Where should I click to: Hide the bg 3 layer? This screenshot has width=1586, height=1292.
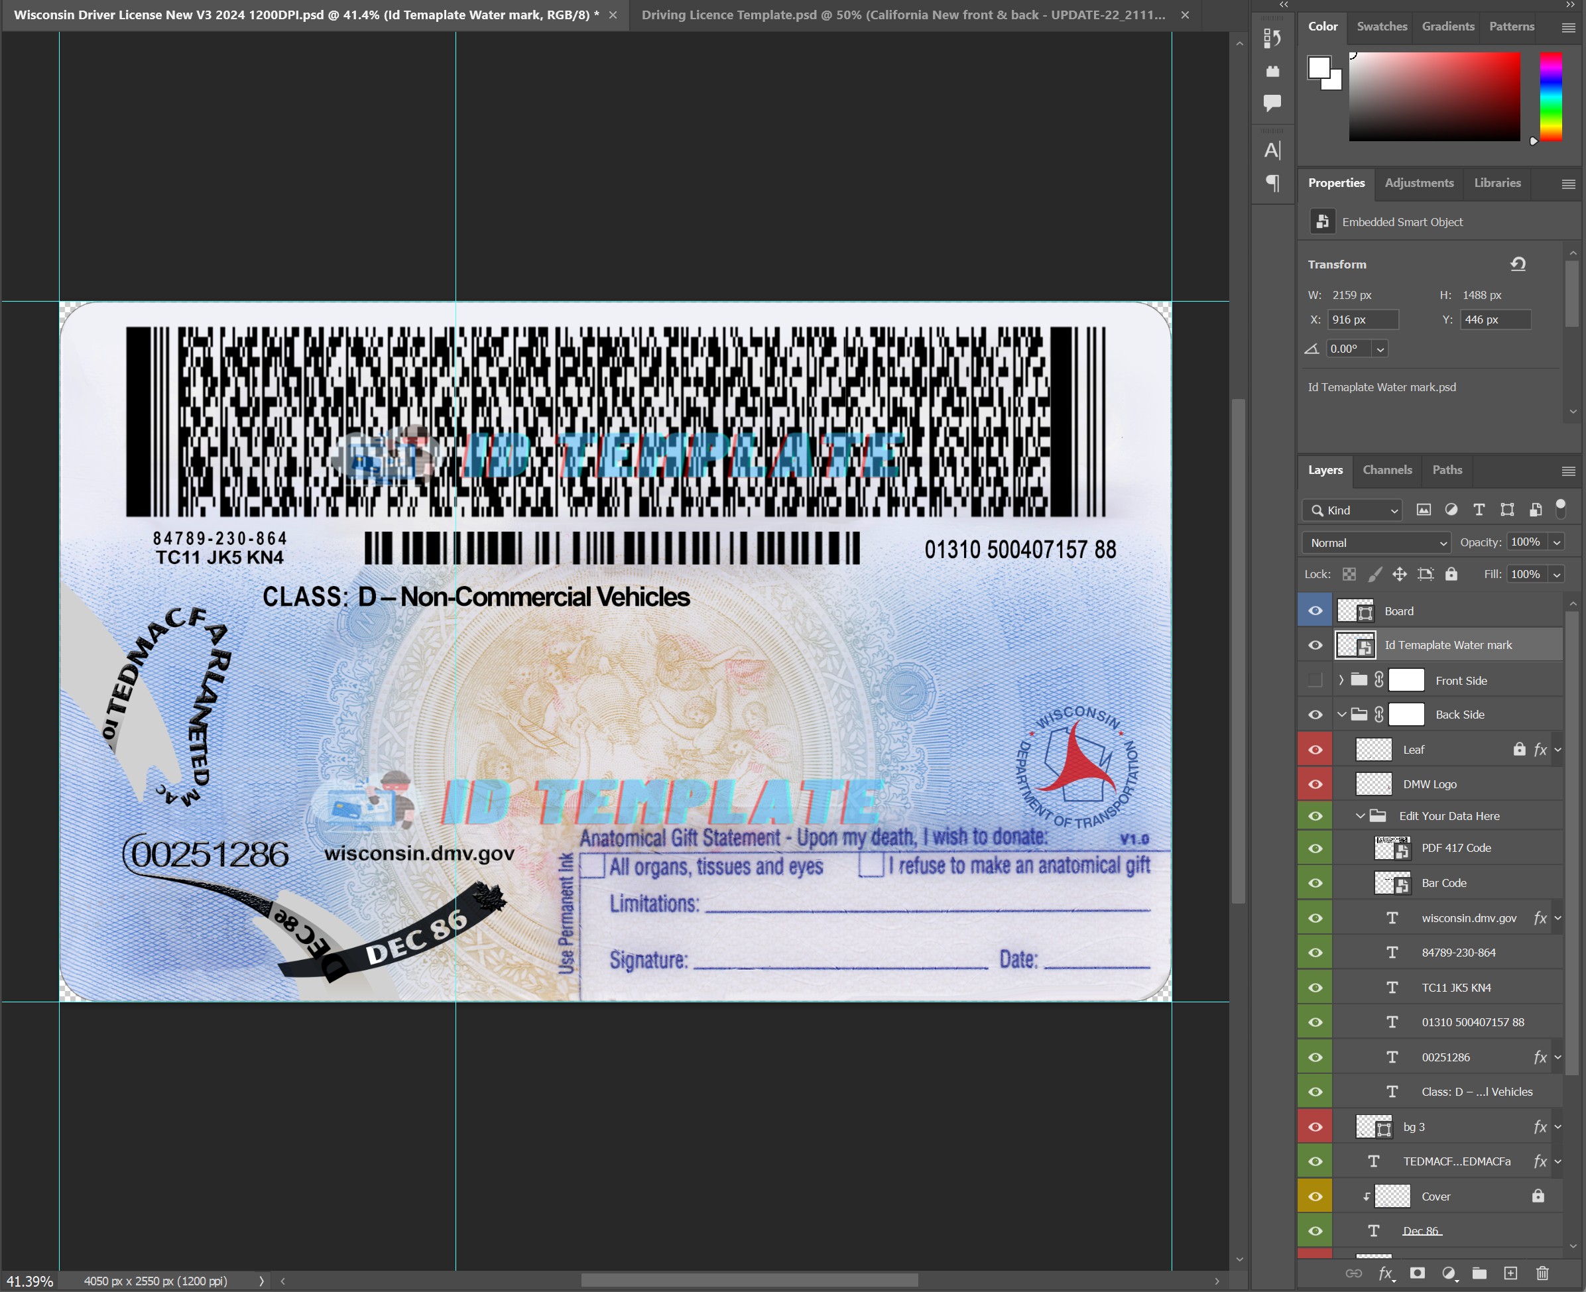point(1315,1126)
